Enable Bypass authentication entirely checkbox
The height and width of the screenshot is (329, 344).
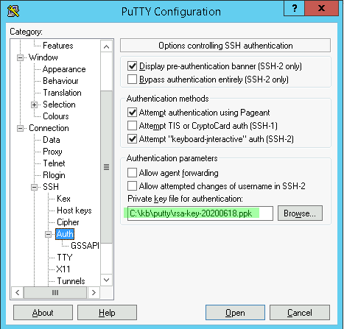[132, 79]
